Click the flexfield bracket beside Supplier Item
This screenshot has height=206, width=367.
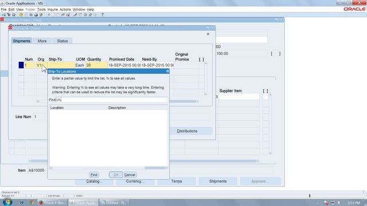tap(266, 97)
